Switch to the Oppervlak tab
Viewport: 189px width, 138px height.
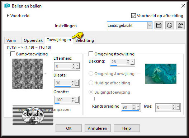33,40
